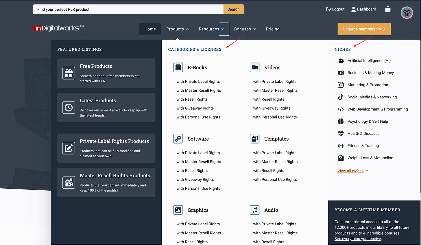Click the inDigitalWorks logo

[x=58, y=28]
